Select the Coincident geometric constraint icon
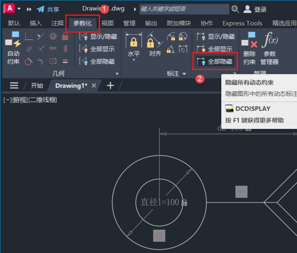297x253 pixels. (29, 36)
